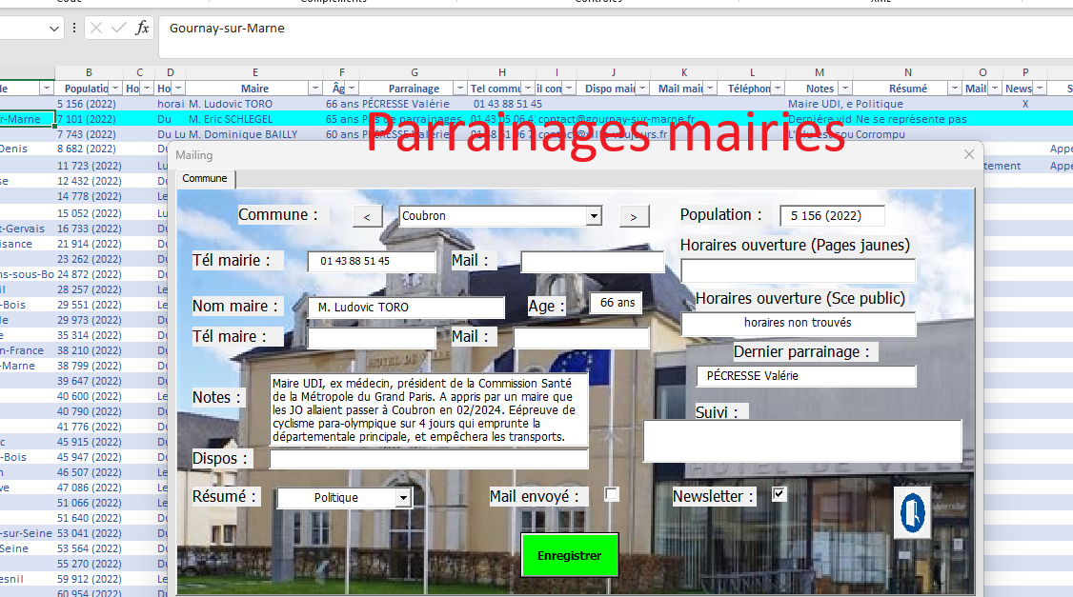
Task: Select the Commune tab in Mailing form
Action: click(x=205, y=178)
